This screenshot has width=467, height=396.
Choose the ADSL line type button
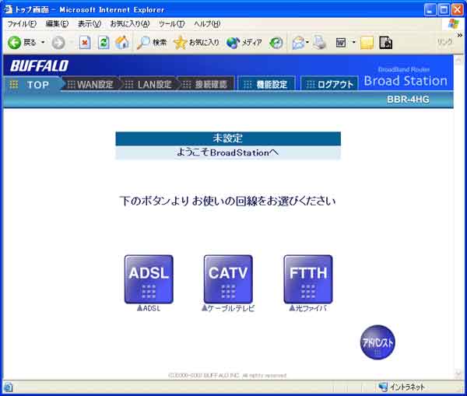coord(149,279)
